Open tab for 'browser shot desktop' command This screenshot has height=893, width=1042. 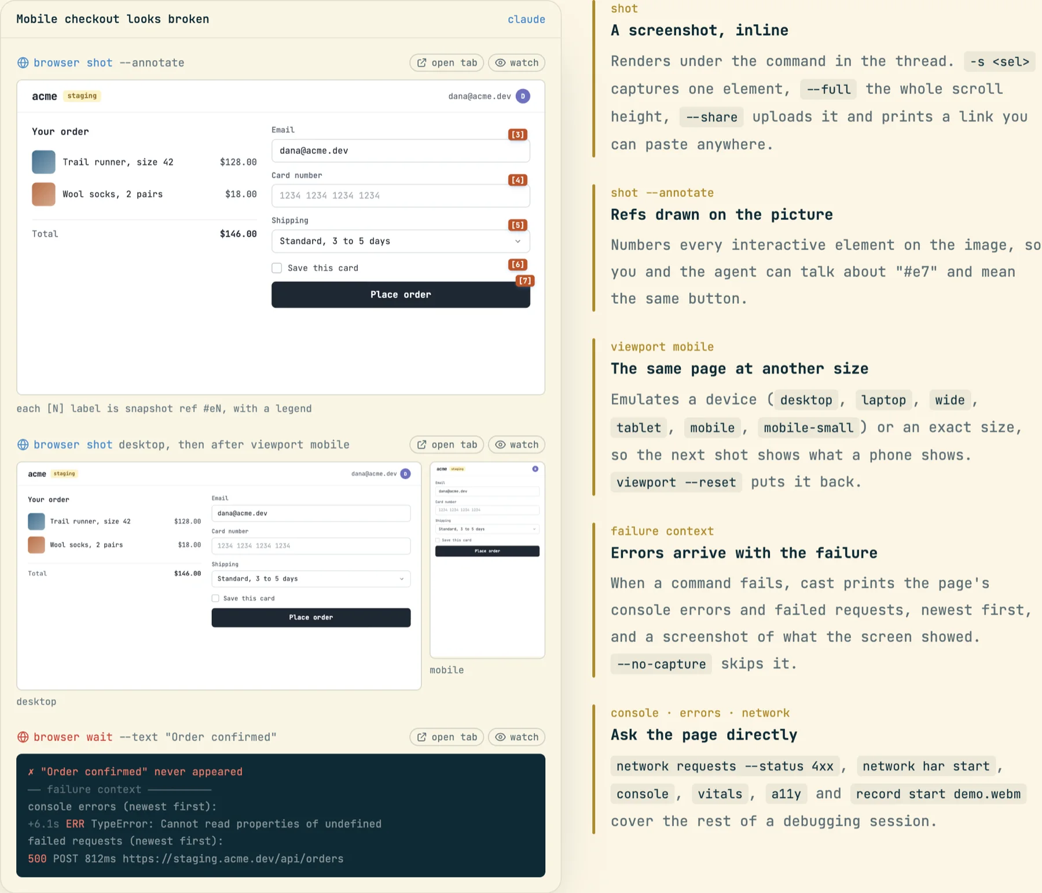pyautogui.click(x=447, y=444)
